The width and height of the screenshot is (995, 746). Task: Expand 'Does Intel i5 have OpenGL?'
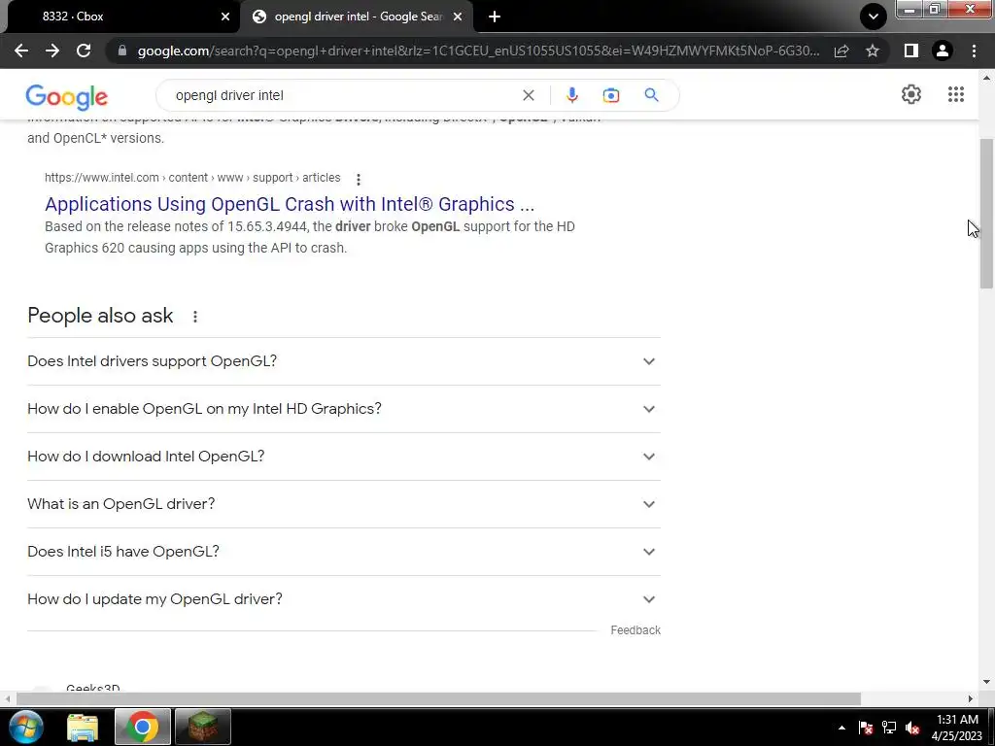click(344, 552)
